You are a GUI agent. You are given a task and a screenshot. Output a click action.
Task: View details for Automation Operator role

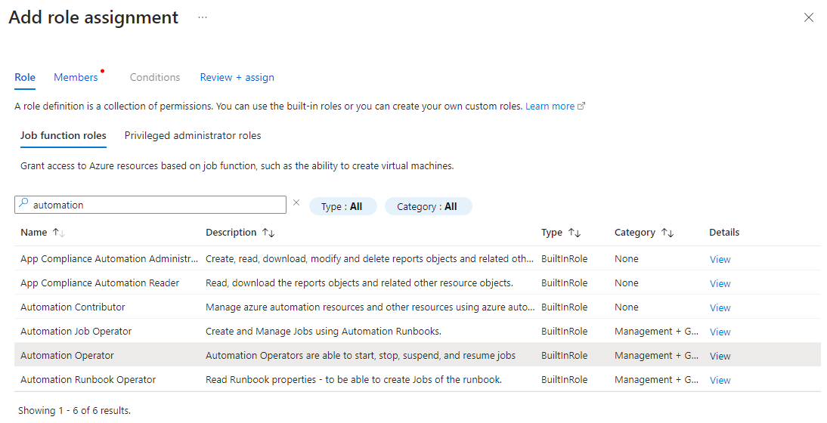click(x=720, y=357)
